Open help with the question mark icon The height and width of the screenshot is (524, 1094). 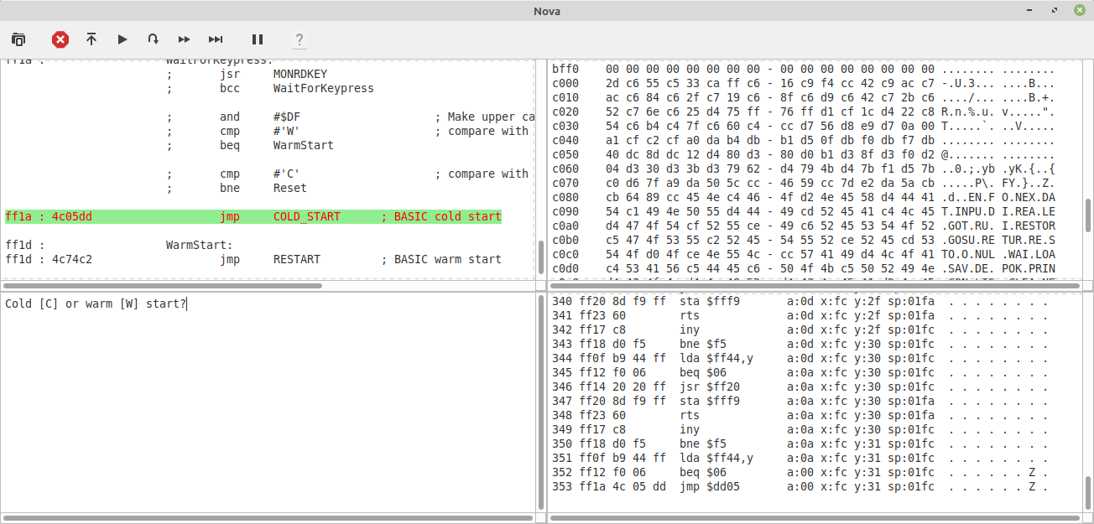300,39
